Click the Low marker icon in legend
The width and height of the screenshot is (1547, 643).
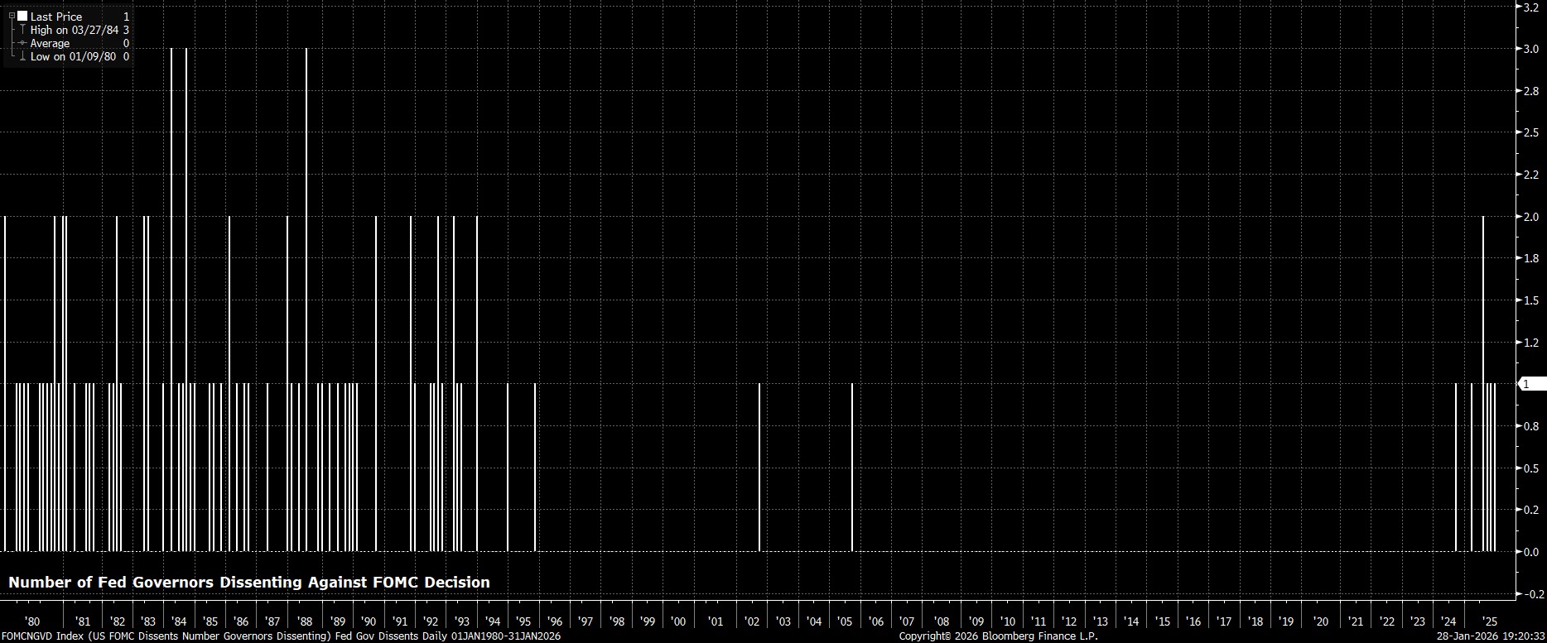(22, 56)
